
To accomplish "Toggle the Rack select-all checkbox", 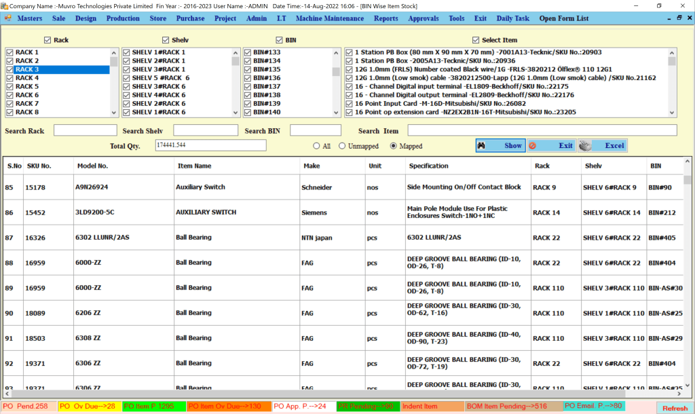I will pyautogui.click(x=48, y=40).
